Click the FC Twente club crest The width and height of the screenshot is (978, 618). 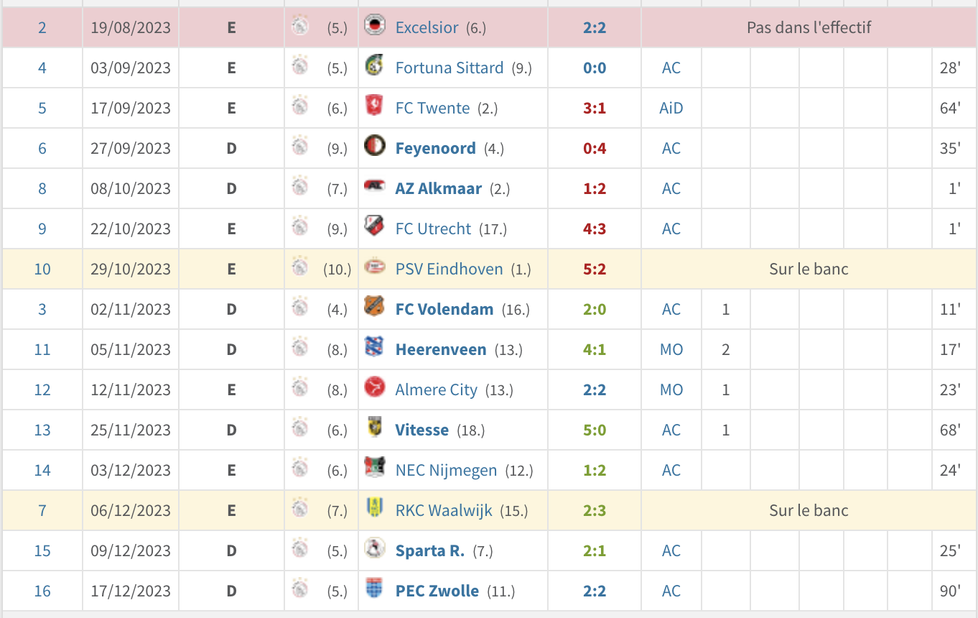pos(373,107)
